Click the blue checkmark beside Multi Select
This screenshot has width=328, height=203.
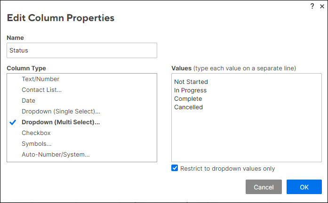pyautogui.click(x=13, y=122)
